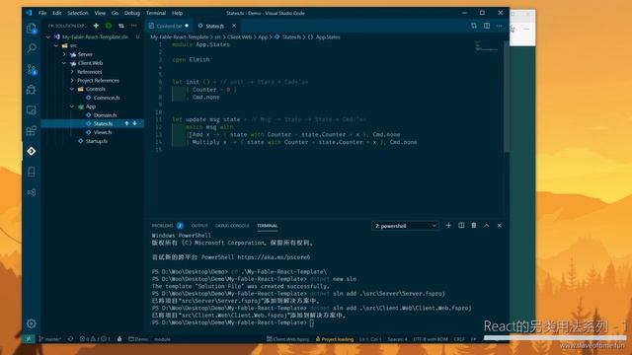Click the Client.Web.fsproj status bar item
The image size is (632, 355).
tap(287, 339)
